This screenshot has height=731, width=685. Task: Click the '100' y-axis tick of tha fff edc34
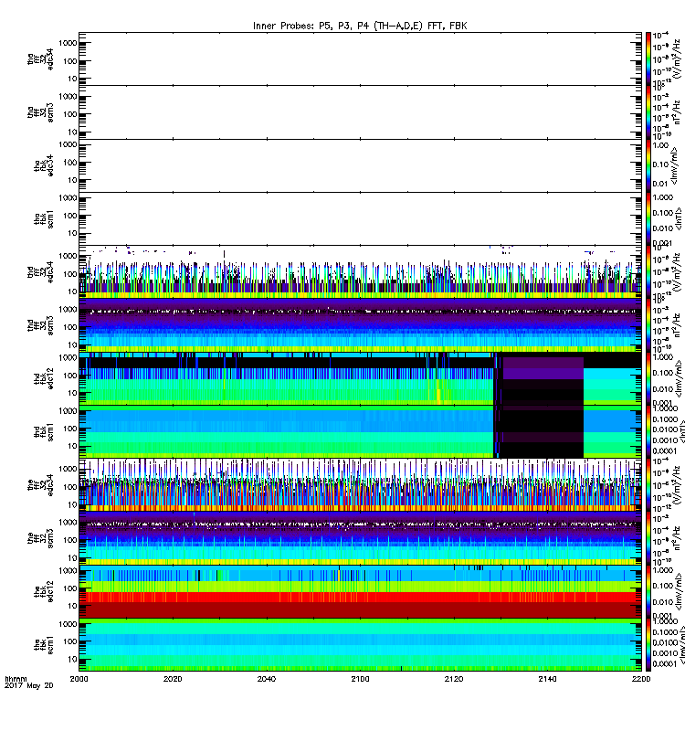[x=70, y=61]
